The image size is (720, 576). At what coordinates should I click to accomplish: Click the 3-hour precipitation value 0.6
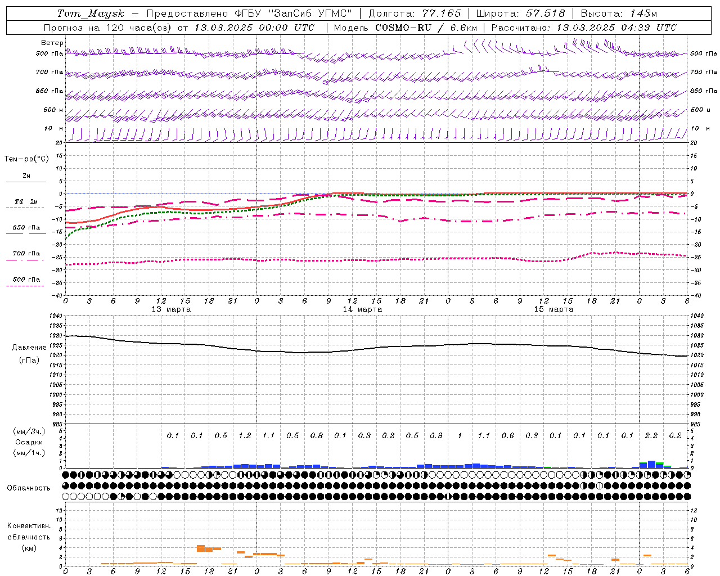508,435
